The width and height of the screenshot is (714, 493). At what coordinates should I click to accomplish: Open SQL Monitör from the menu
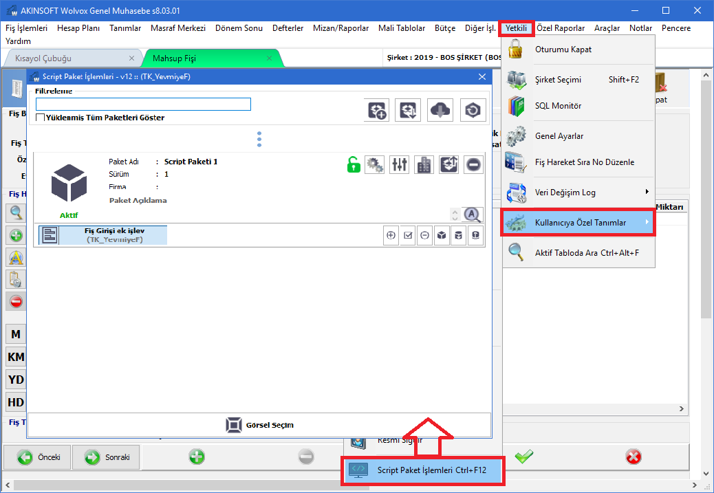point(578,106)
